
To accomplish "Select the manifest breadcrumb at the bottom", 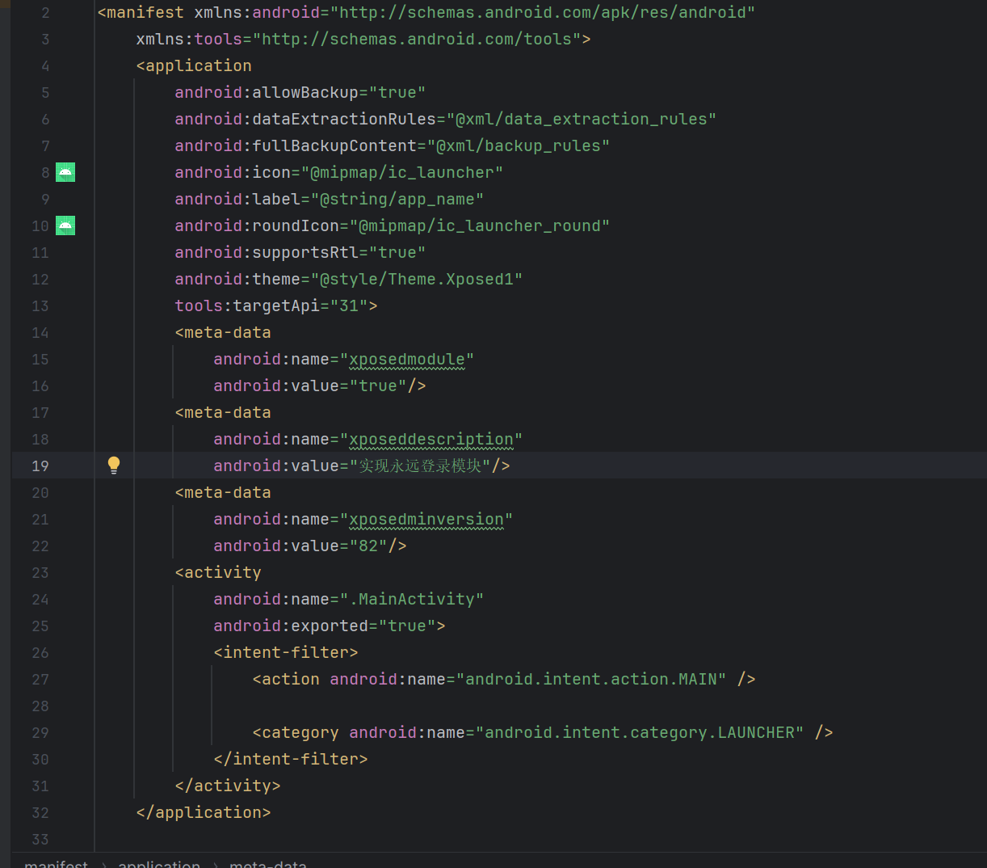I will pos(56,863).
